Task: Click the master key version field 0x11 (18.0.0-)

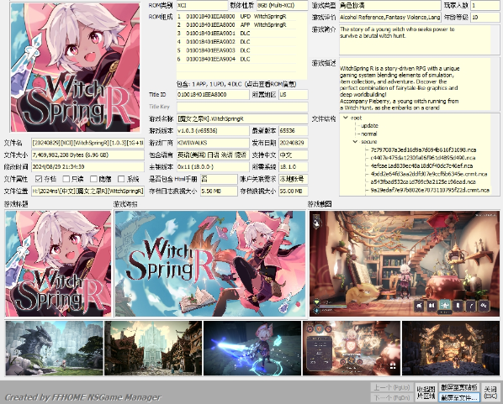Action: click(213, 167)
